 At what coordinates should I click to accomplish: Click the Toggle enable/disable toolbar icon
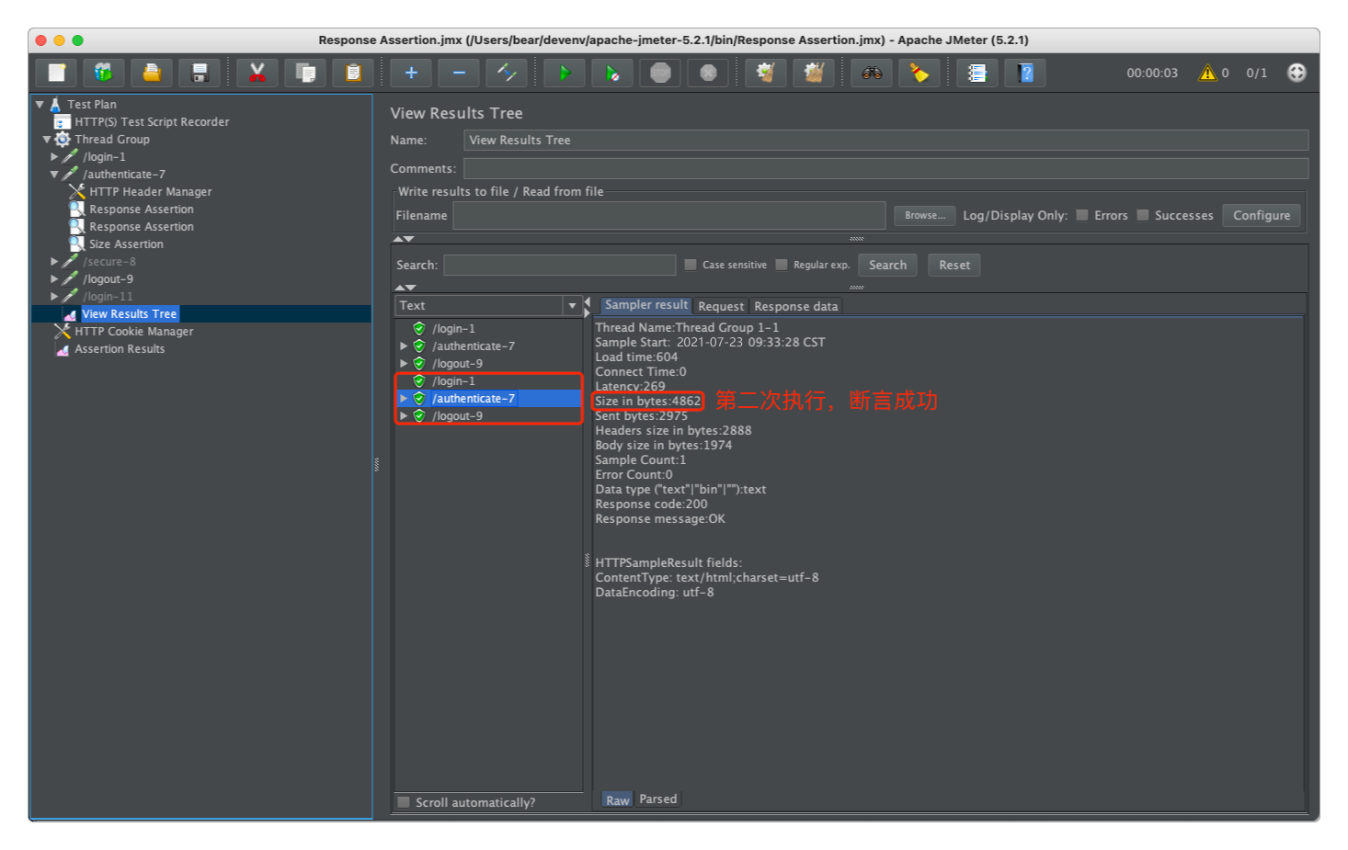507,73
